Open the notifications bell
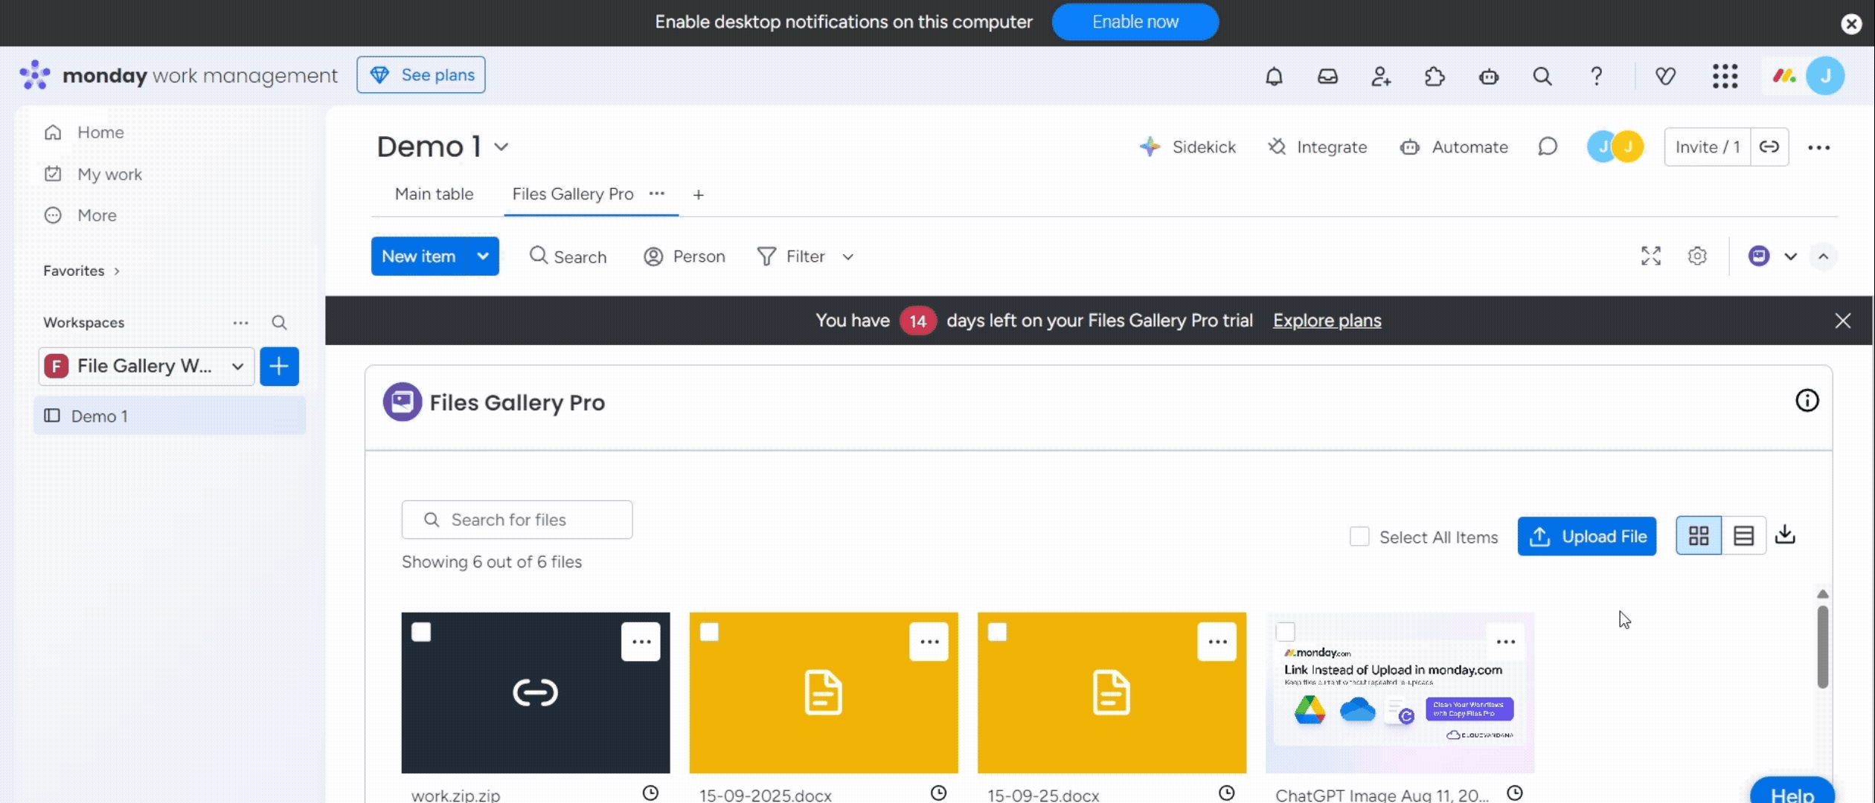 [1274, 76]
